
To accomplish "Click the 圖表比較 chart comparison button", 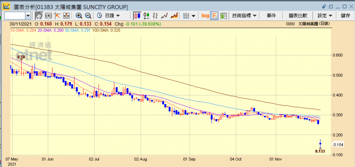I will [x=298, y=15].
